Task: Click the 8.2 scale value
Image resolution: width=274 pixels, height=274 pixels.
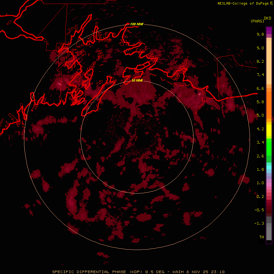Action: [x=260, y=61]
